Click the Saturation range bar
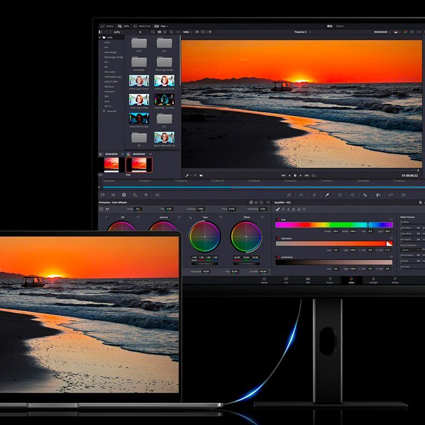425x425 pixels. coord(334,243)
